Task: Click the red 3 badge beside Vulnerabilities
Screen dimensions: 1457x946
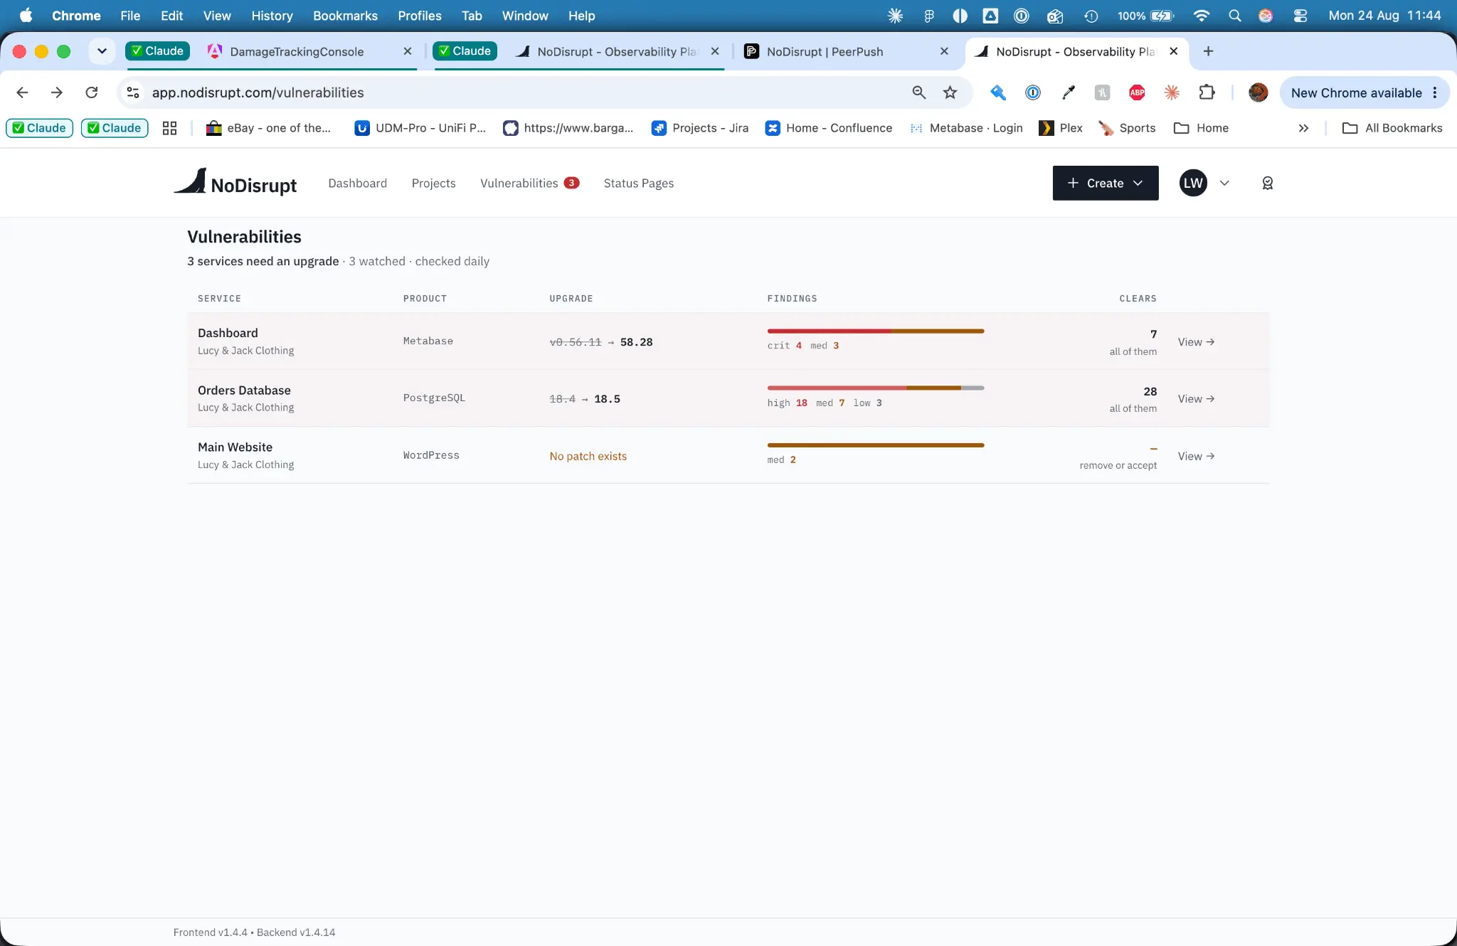Action: 571,183
